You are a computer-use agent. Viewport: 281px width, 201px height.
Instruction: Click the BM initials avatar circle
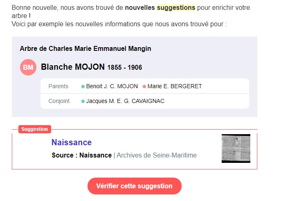(28, 67)
